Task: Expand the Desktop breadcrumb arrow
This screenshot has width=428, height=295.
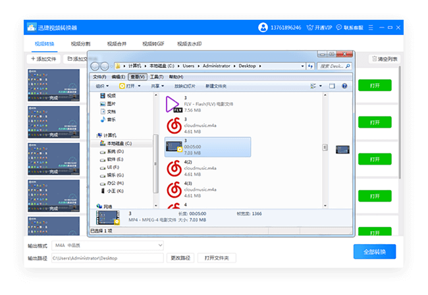Action: click(260, 66)
